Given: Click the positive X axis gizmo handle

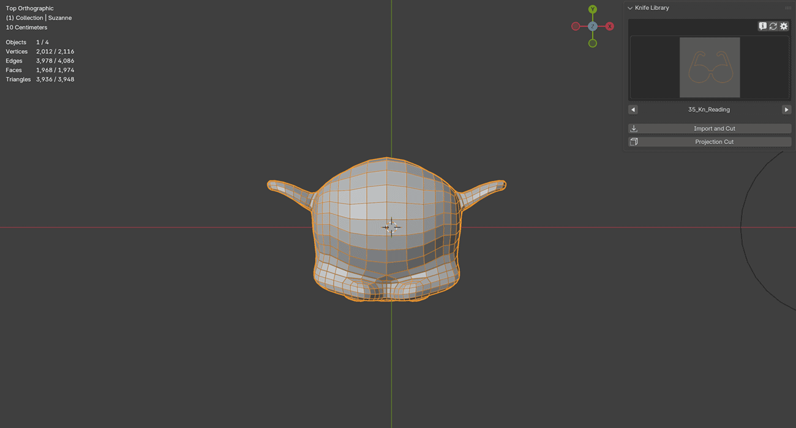Looking at the screenshot, I should [610, 26].
